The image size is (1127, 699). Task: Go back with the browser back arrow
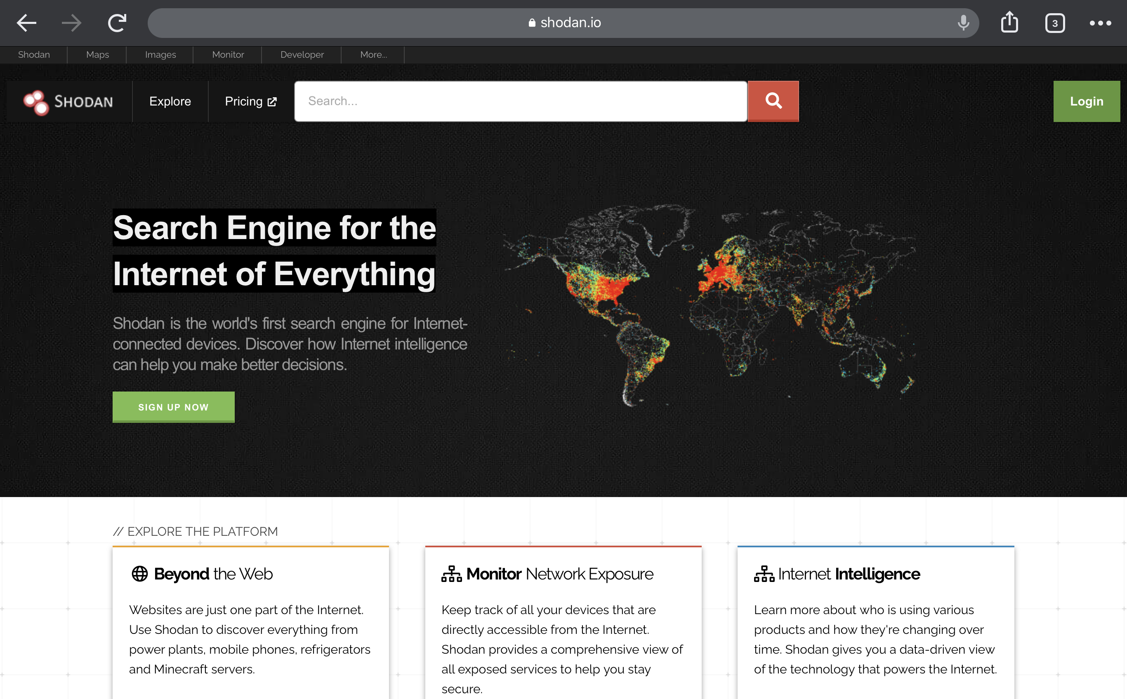click(26, 23)
